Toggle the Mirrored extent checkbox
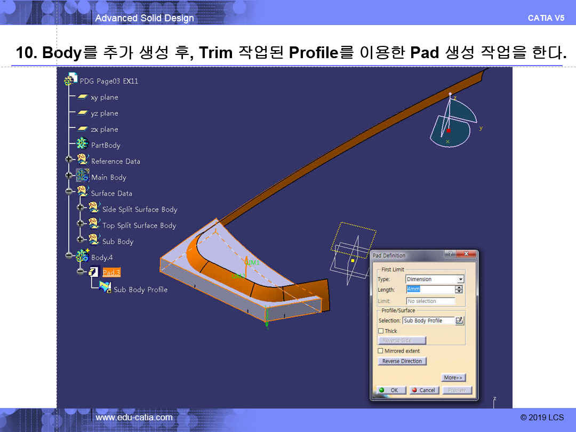 pyautogui.click(x=381, y=351)
